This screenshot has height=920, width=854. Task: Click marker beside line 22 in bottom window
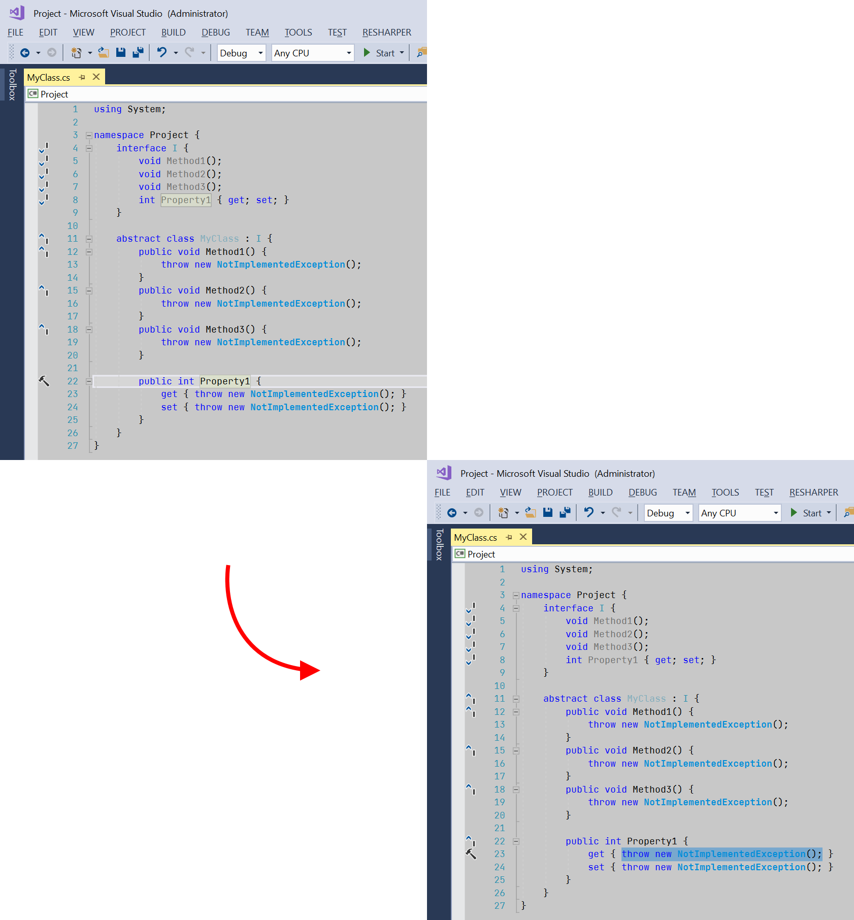pos(471,841)
